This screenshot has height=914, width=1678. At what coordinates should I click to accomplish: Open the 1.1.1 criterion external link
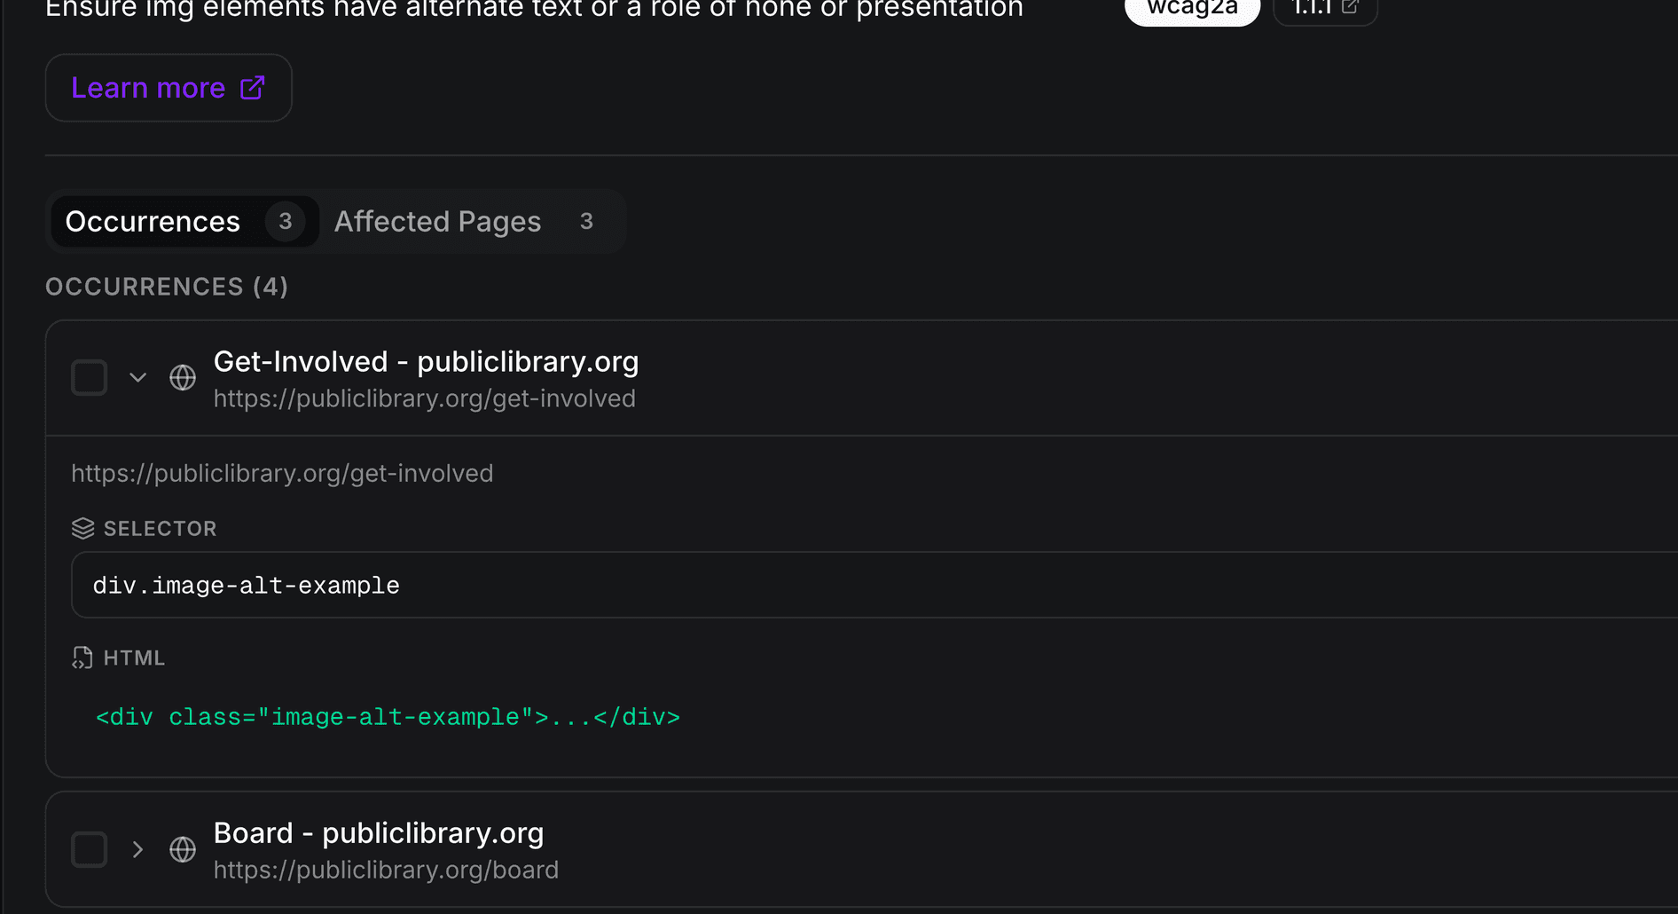coord(1325,9)
